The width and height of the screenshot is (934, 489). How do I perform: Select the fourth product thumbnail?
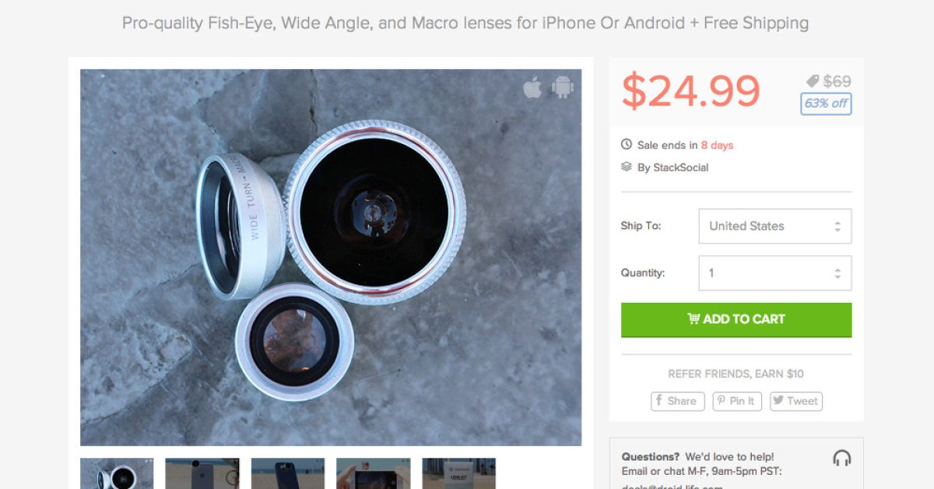tap(374, 473)
